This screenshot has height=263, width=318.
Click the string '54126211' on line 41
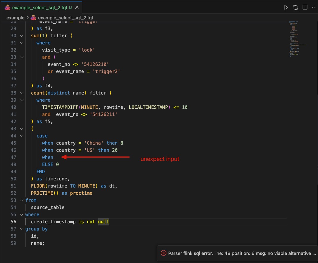[103, 114]
